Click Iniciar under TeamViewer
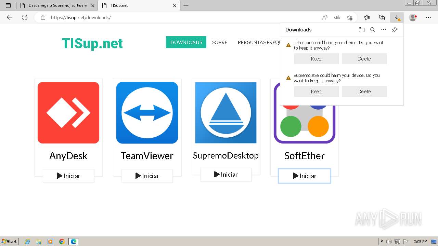 [147, 176]
